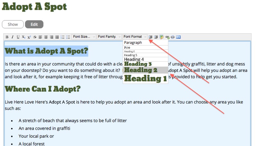Viewport: 256px width, 146px height.
Task: Open the Font Size dropdown
Action: pyautogui.click(x=84, y=37)
